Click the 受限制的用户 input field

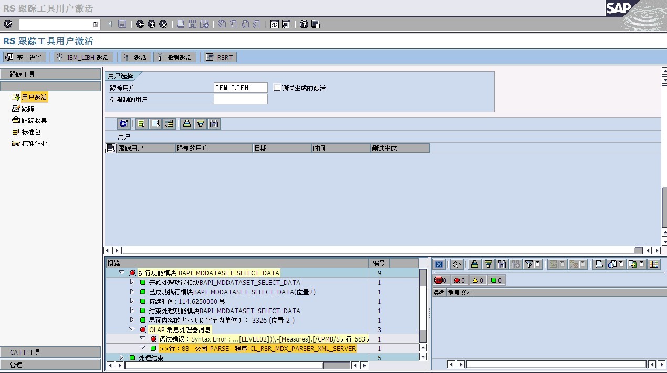coord(241,99)
